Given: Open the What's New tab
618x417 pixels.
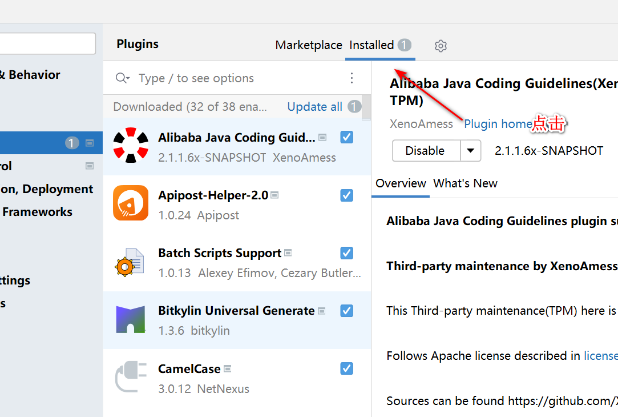Looking at the screenshot, I should pos(465,183).
